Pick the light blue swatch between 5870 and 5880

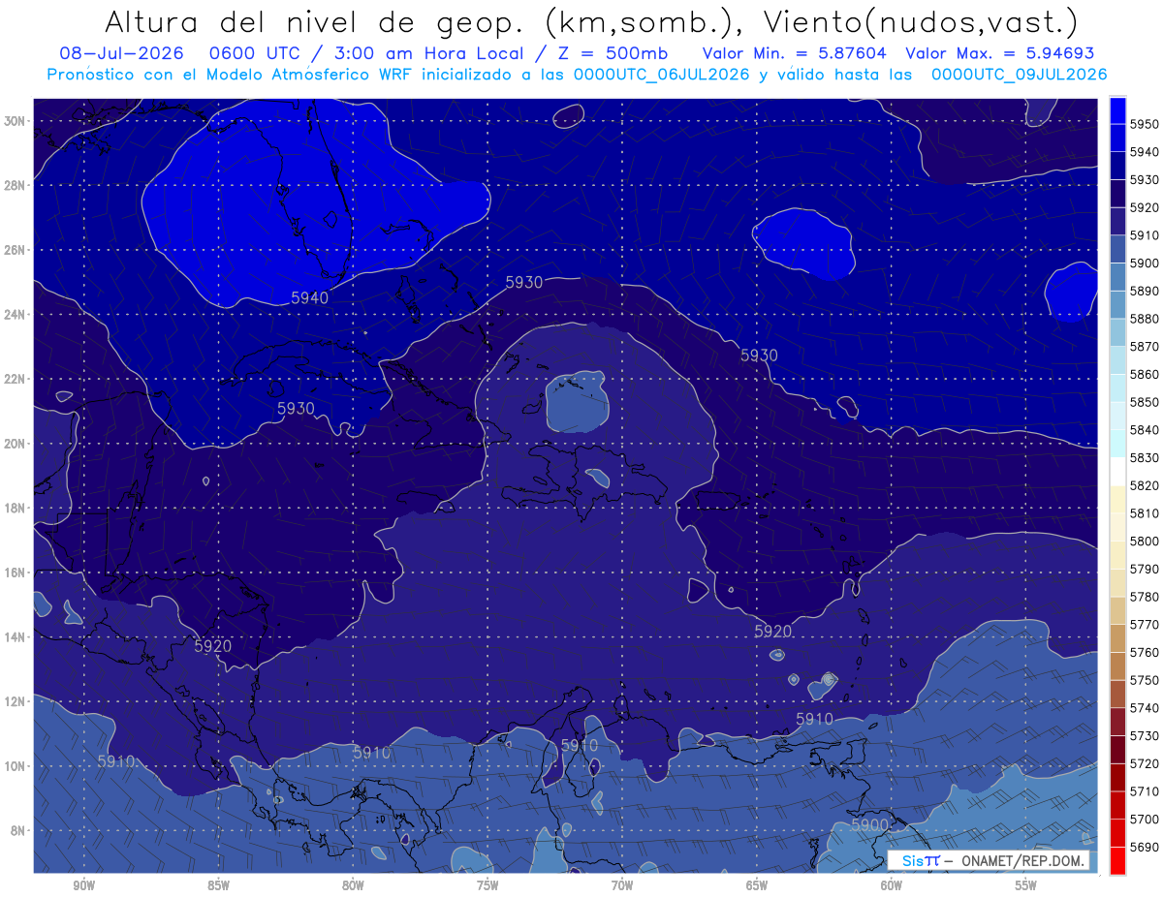[1117, 332]
